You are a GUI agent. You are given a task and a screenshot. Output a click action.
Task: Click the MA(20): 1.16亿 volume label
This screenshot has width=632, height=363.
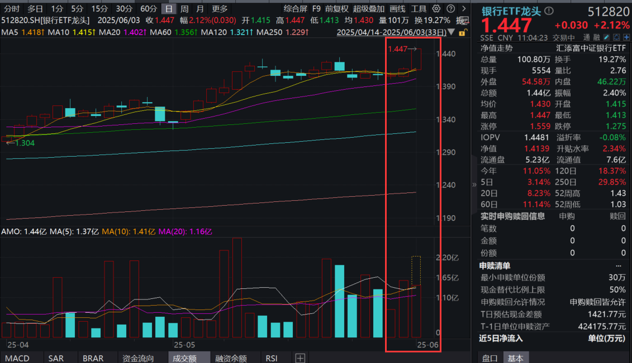coord(185,231)
